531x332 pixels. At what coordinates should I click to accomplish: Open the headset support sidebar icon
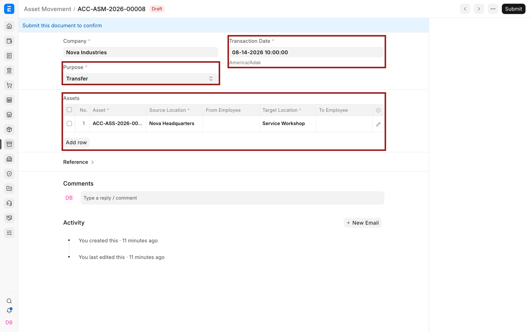(x=9, y=203)
